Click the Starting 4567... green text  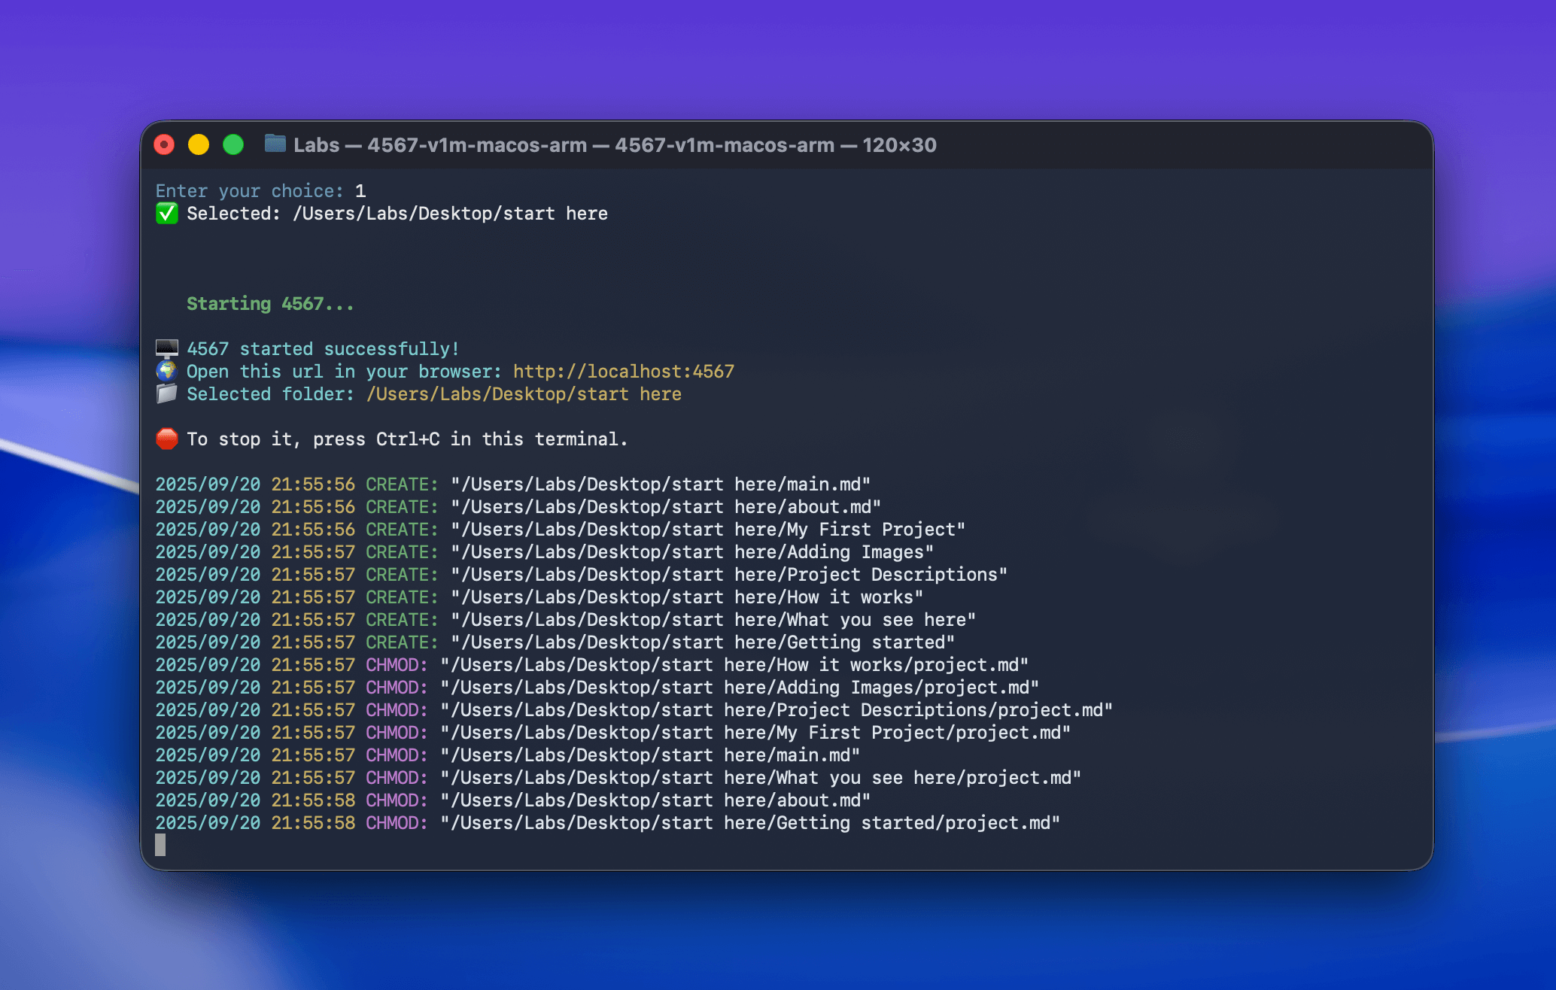click(269, 304)
